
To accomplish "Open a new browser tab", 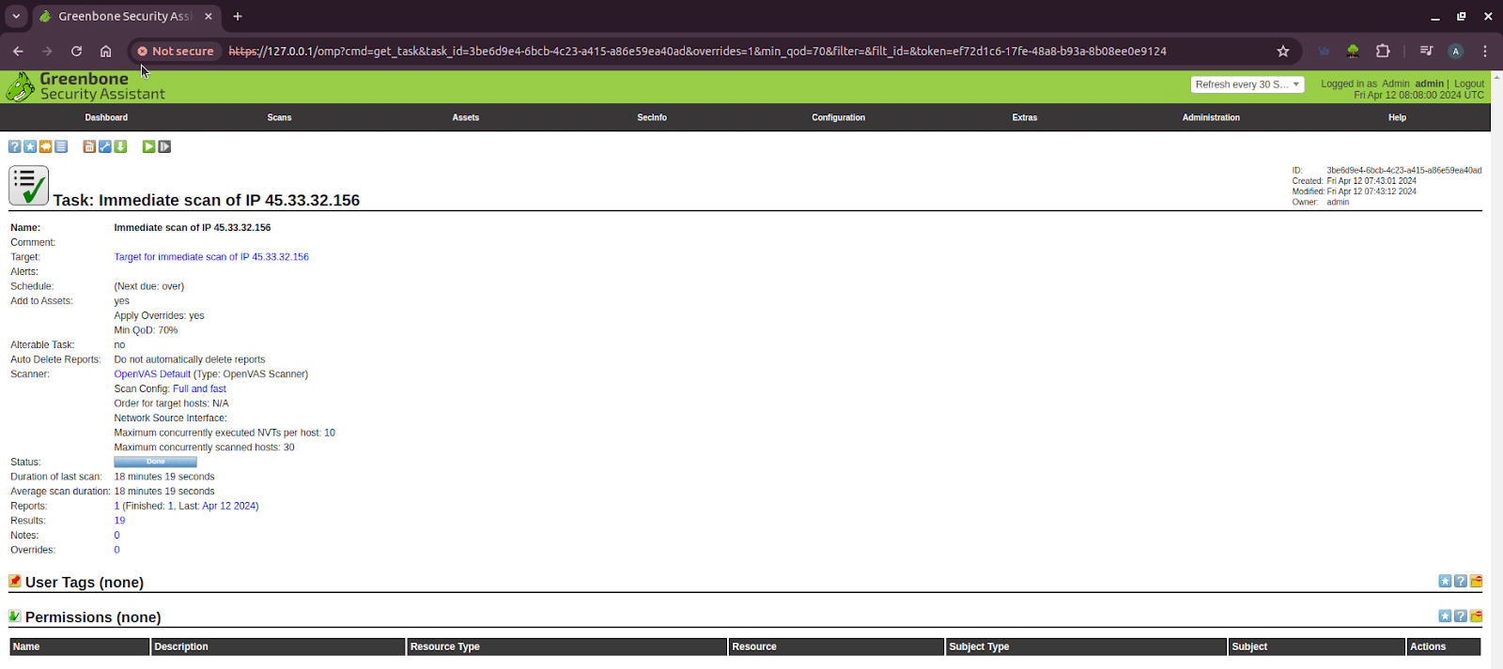I will click(238, 16).
